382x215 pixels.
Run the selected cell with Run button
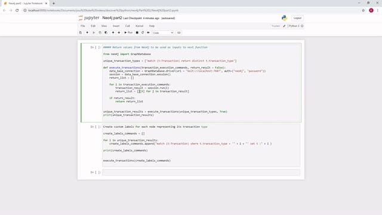tap(128, 33)
